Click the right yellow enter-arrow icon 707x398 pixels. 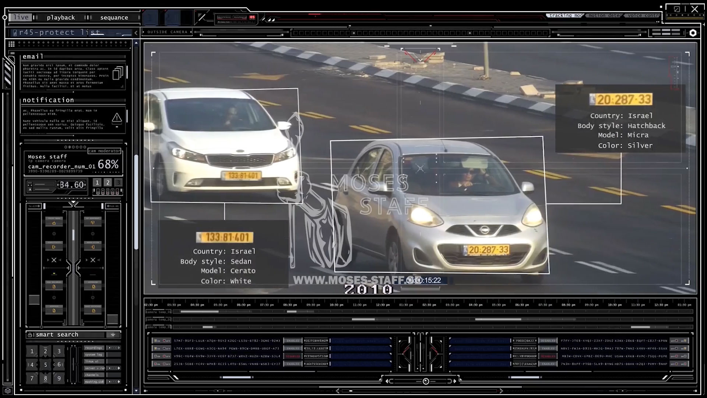pos(93,247)
